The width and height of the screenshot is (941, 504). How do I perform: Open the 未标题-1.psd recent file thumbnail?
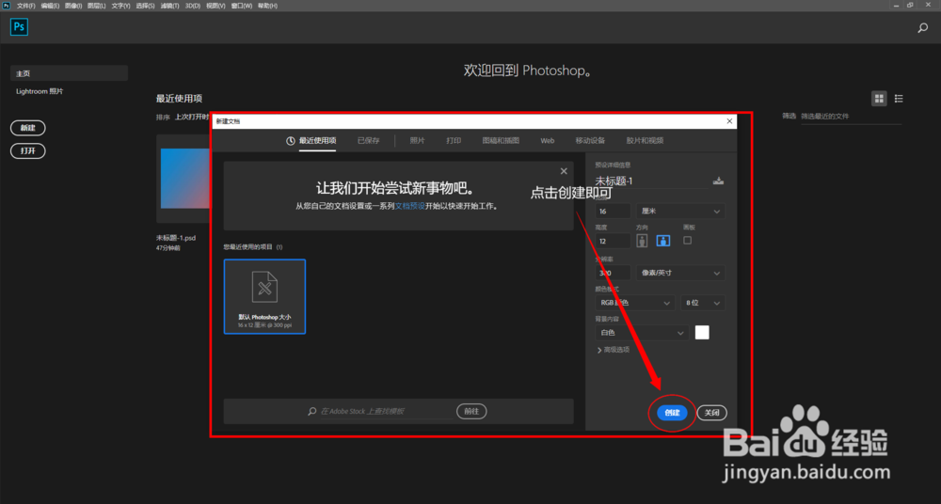[x=183, y=179]
